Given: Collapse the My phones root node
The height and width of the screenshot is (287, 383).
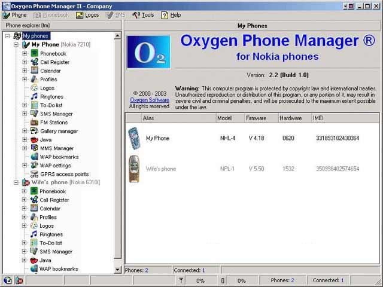Looking at the screenshot, I should [8, 36].
